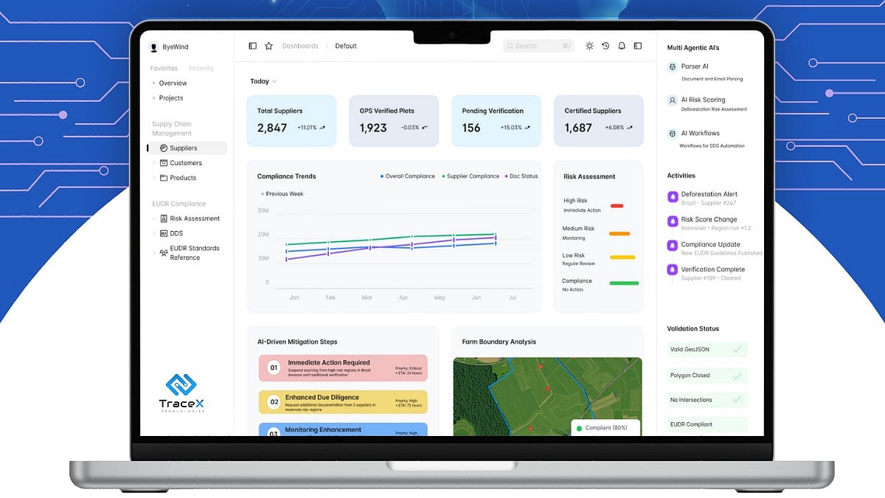Click the "+15.03%" change value
Viewport: 885px width, 498px height.
click(x=511, y=128)
